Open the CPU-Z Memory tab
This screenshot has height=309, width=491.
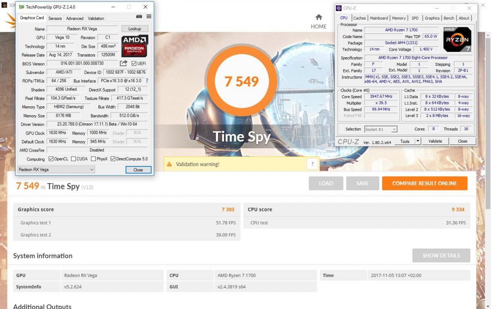399,18
